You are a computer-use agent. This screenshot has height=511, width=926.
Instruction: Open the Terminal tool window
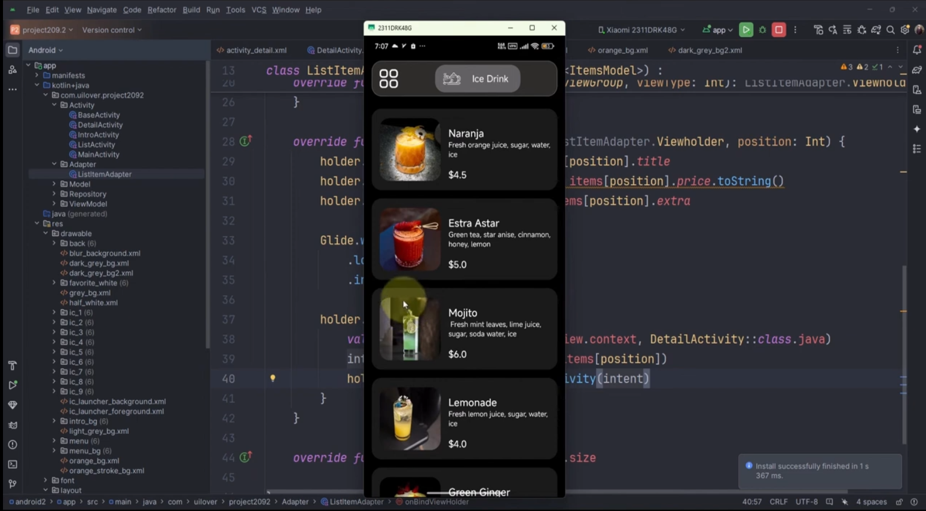[x=13, y=464]
